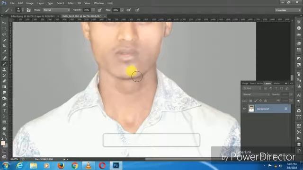303x170 pixels.
Task: Open the brush painting Mode dropdown
Action: (x=56, y=10)
